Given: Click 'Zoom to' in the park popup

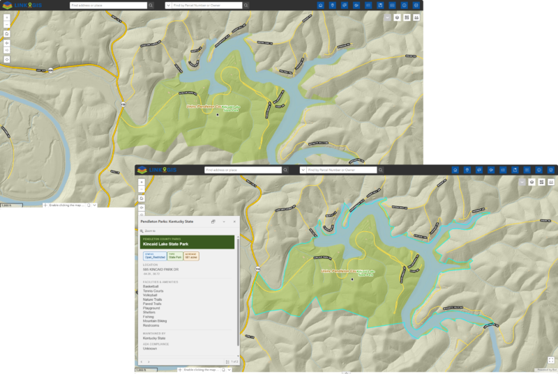Looking at the screenshot, I should 149,230.
